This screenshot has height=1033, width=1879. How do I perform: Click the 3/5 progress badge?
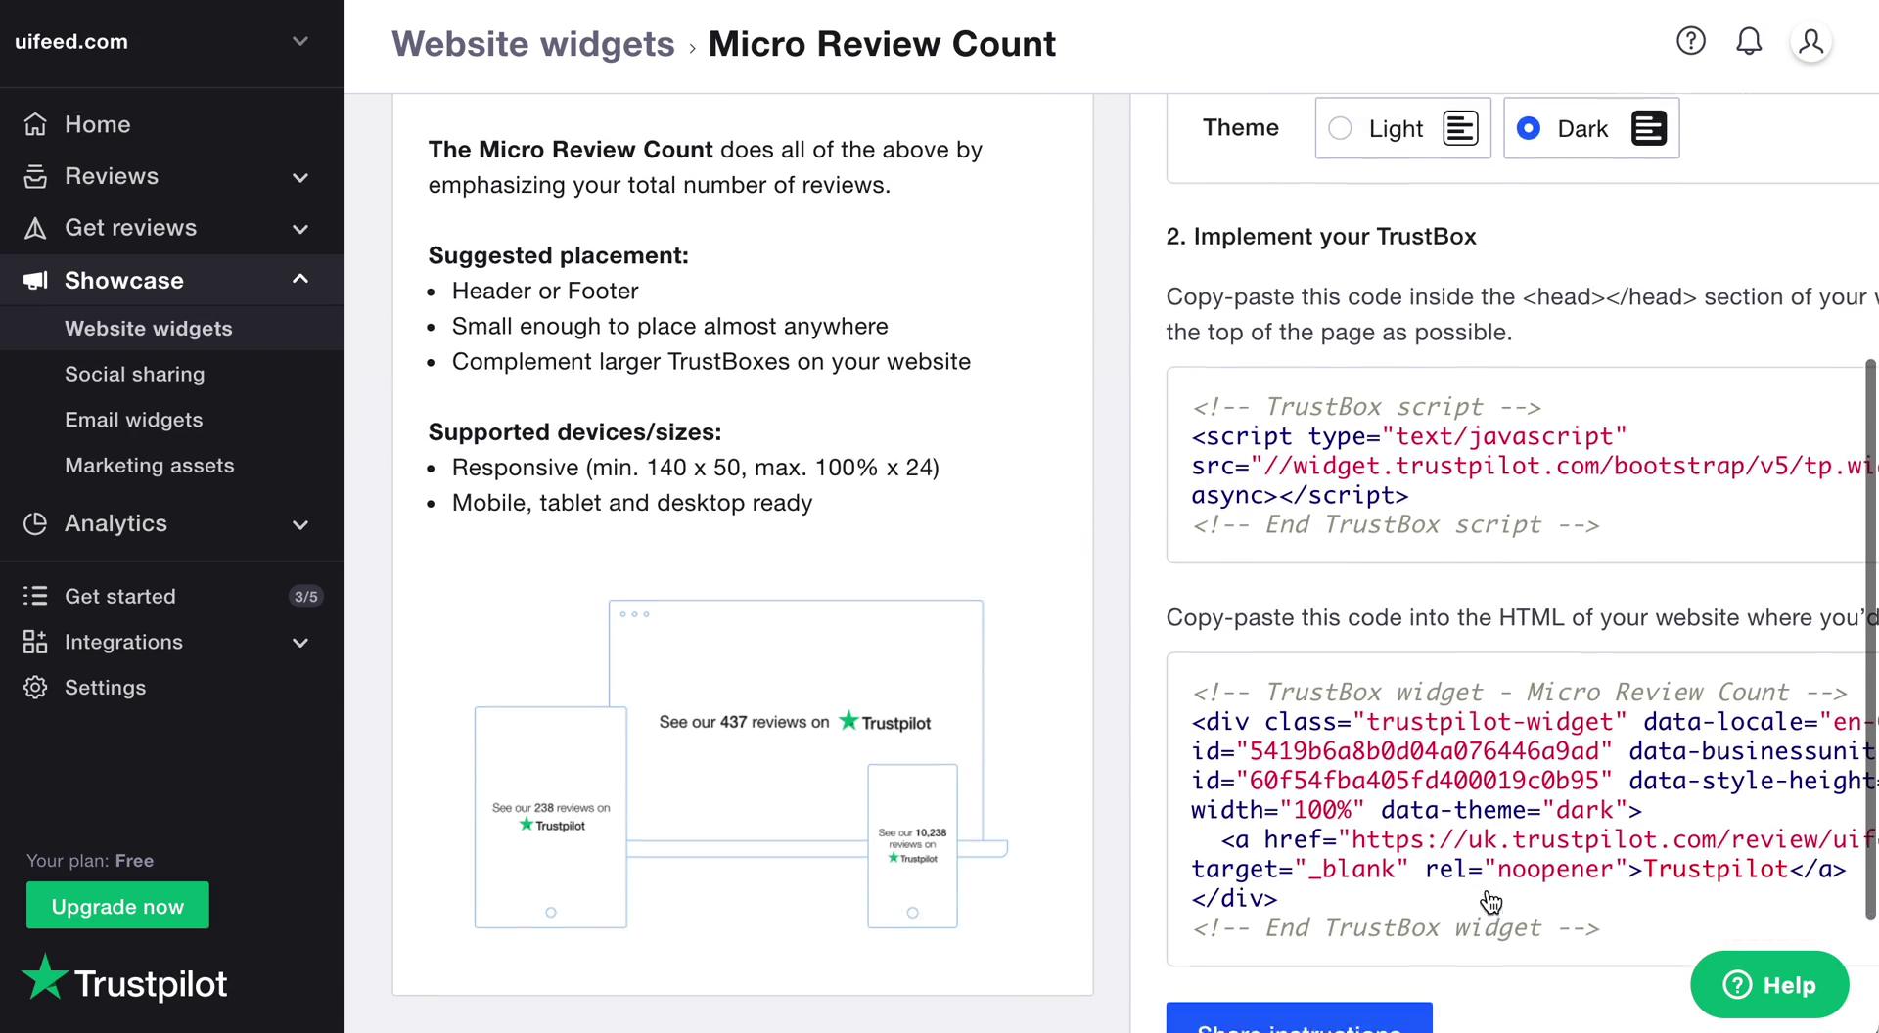(305, 597)
